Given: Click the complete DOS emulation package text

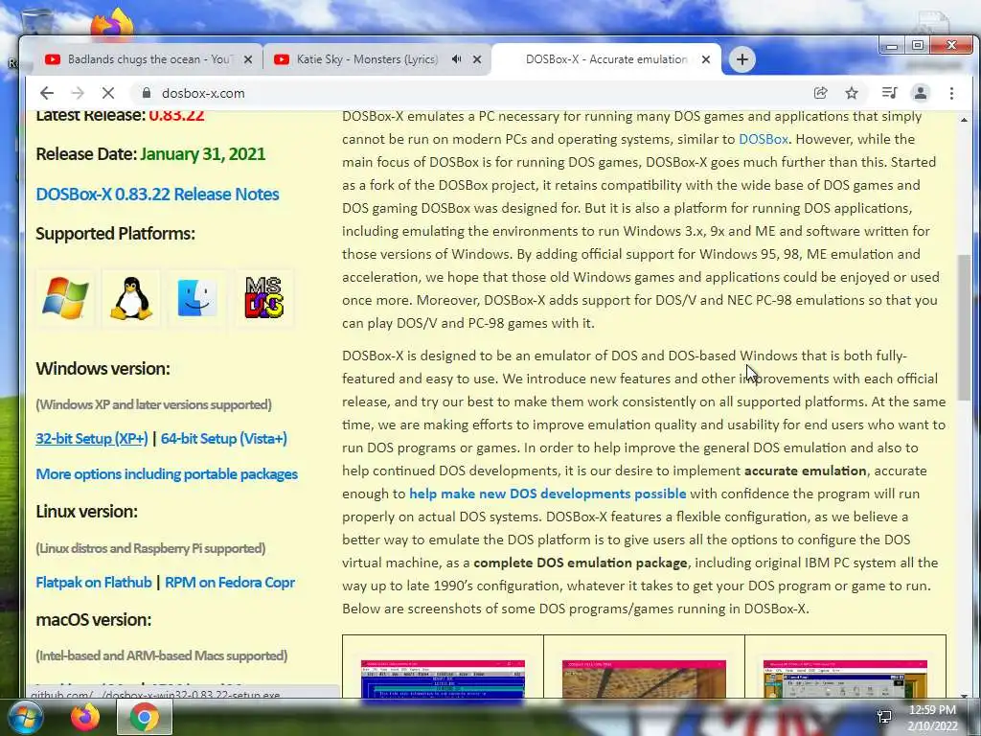Looking at the screenshot, I should coord(580,563).
